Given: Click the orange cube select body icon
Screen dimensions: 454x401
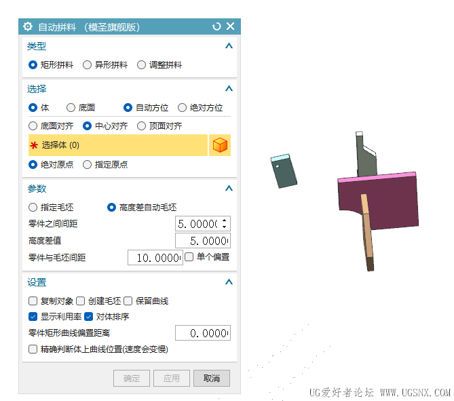Looking at the screenshot, I should coord(220,145).
